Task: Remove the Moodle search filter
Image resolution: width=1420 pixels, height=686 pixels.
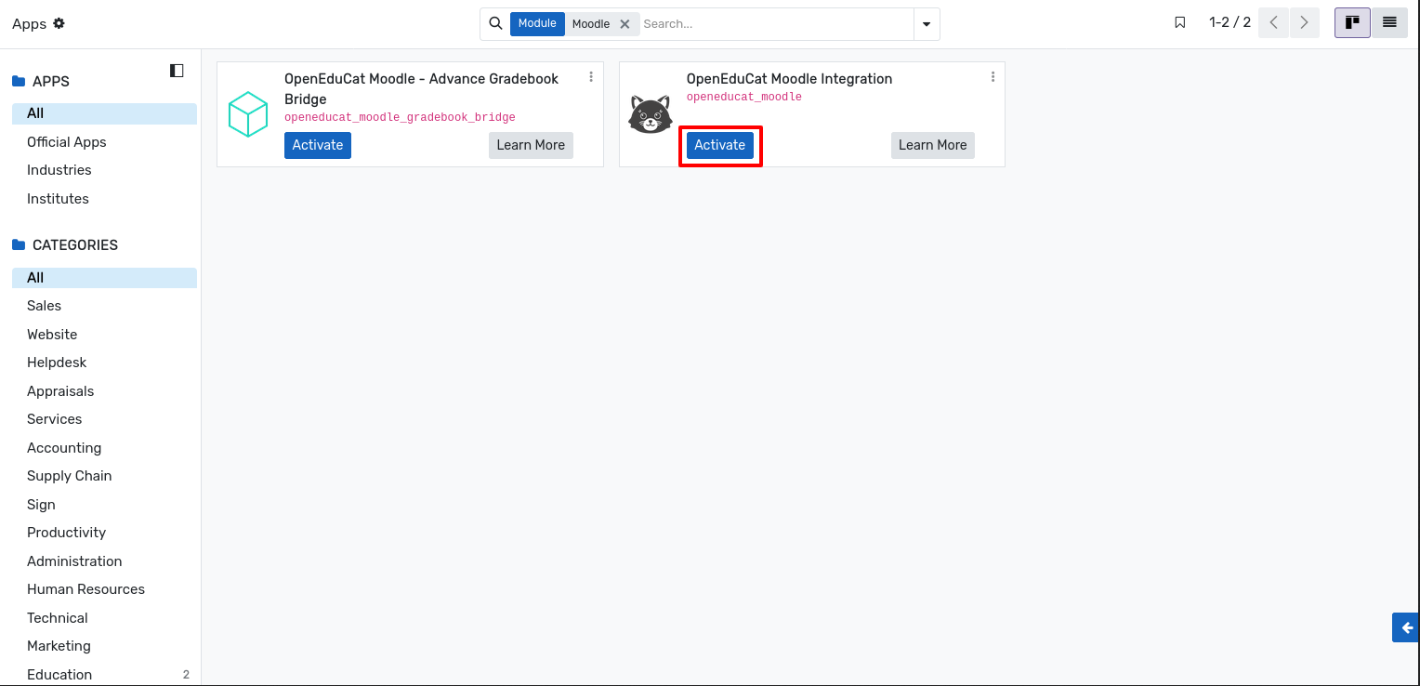Action: click(625, 24)
